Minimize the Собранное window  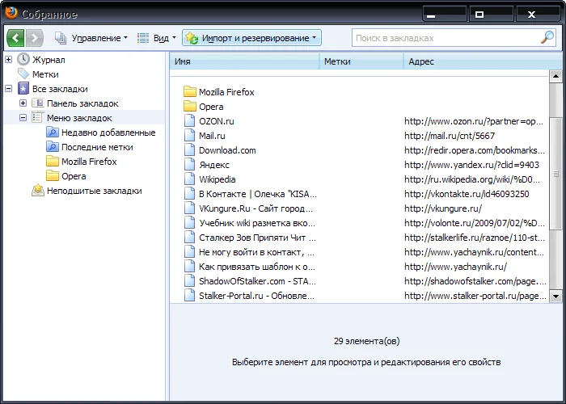point(445,15)
